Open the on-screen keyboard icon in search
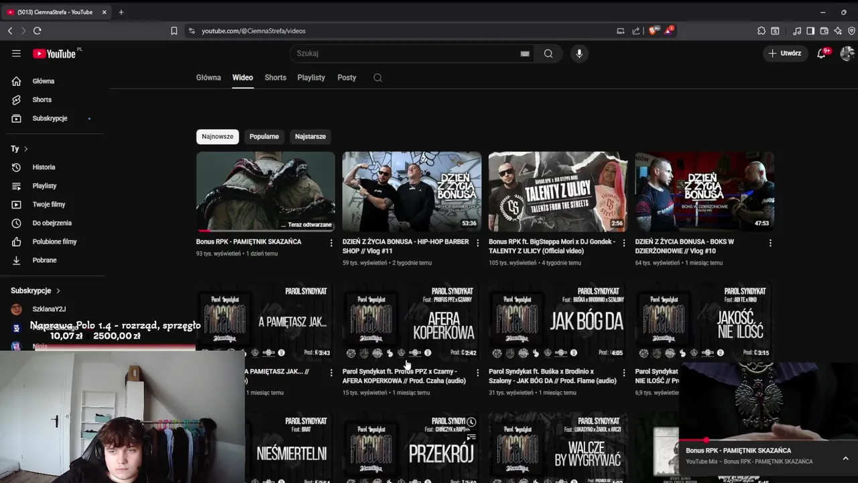858x483 pixels. click(x=525, y=54)
